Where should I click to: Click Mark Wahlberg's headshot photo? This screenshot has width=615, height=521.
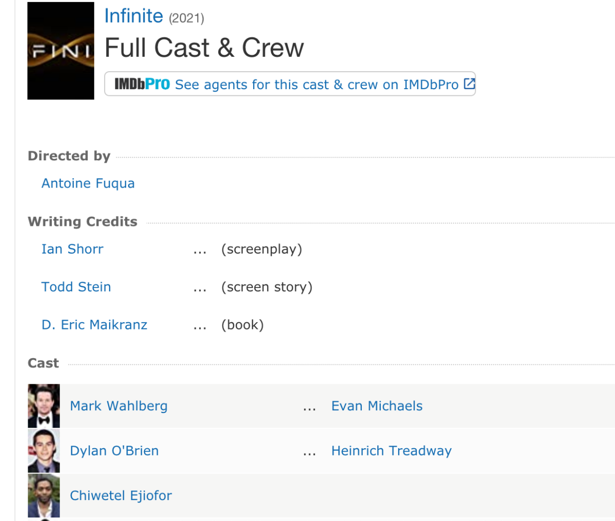44,406
